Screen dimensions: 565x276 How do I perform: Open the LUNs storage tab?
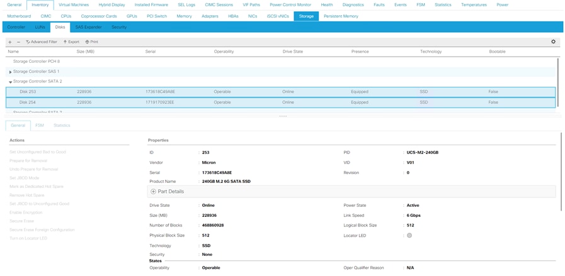[x=40, y=27]
